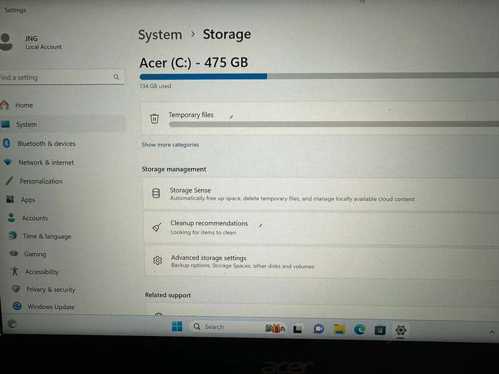Viewport: 499px width, 374px height.
Task: Click the Personalization paintbrush icon
Action: tap(9, 181)
